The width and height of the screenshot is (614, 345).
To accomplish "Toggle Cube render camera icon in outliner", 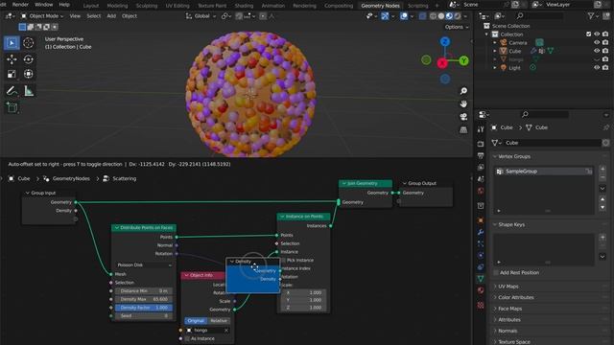I will coord(605,51).
